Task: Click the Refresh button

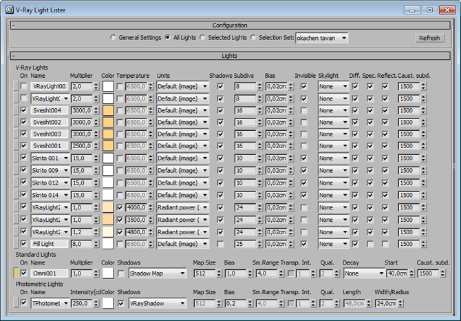Action: pos(429,38)
